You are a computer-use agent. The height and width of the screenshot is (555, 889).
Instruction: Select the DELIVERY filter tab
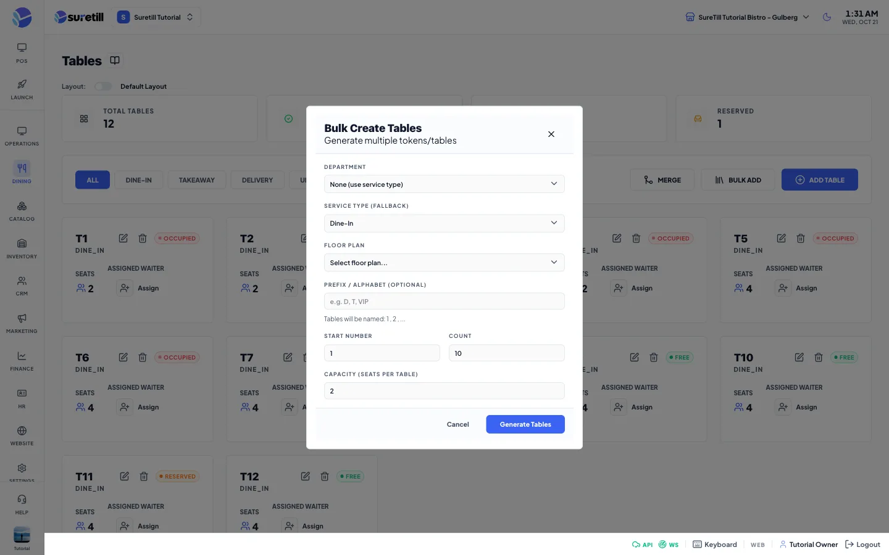pos(257,180)
